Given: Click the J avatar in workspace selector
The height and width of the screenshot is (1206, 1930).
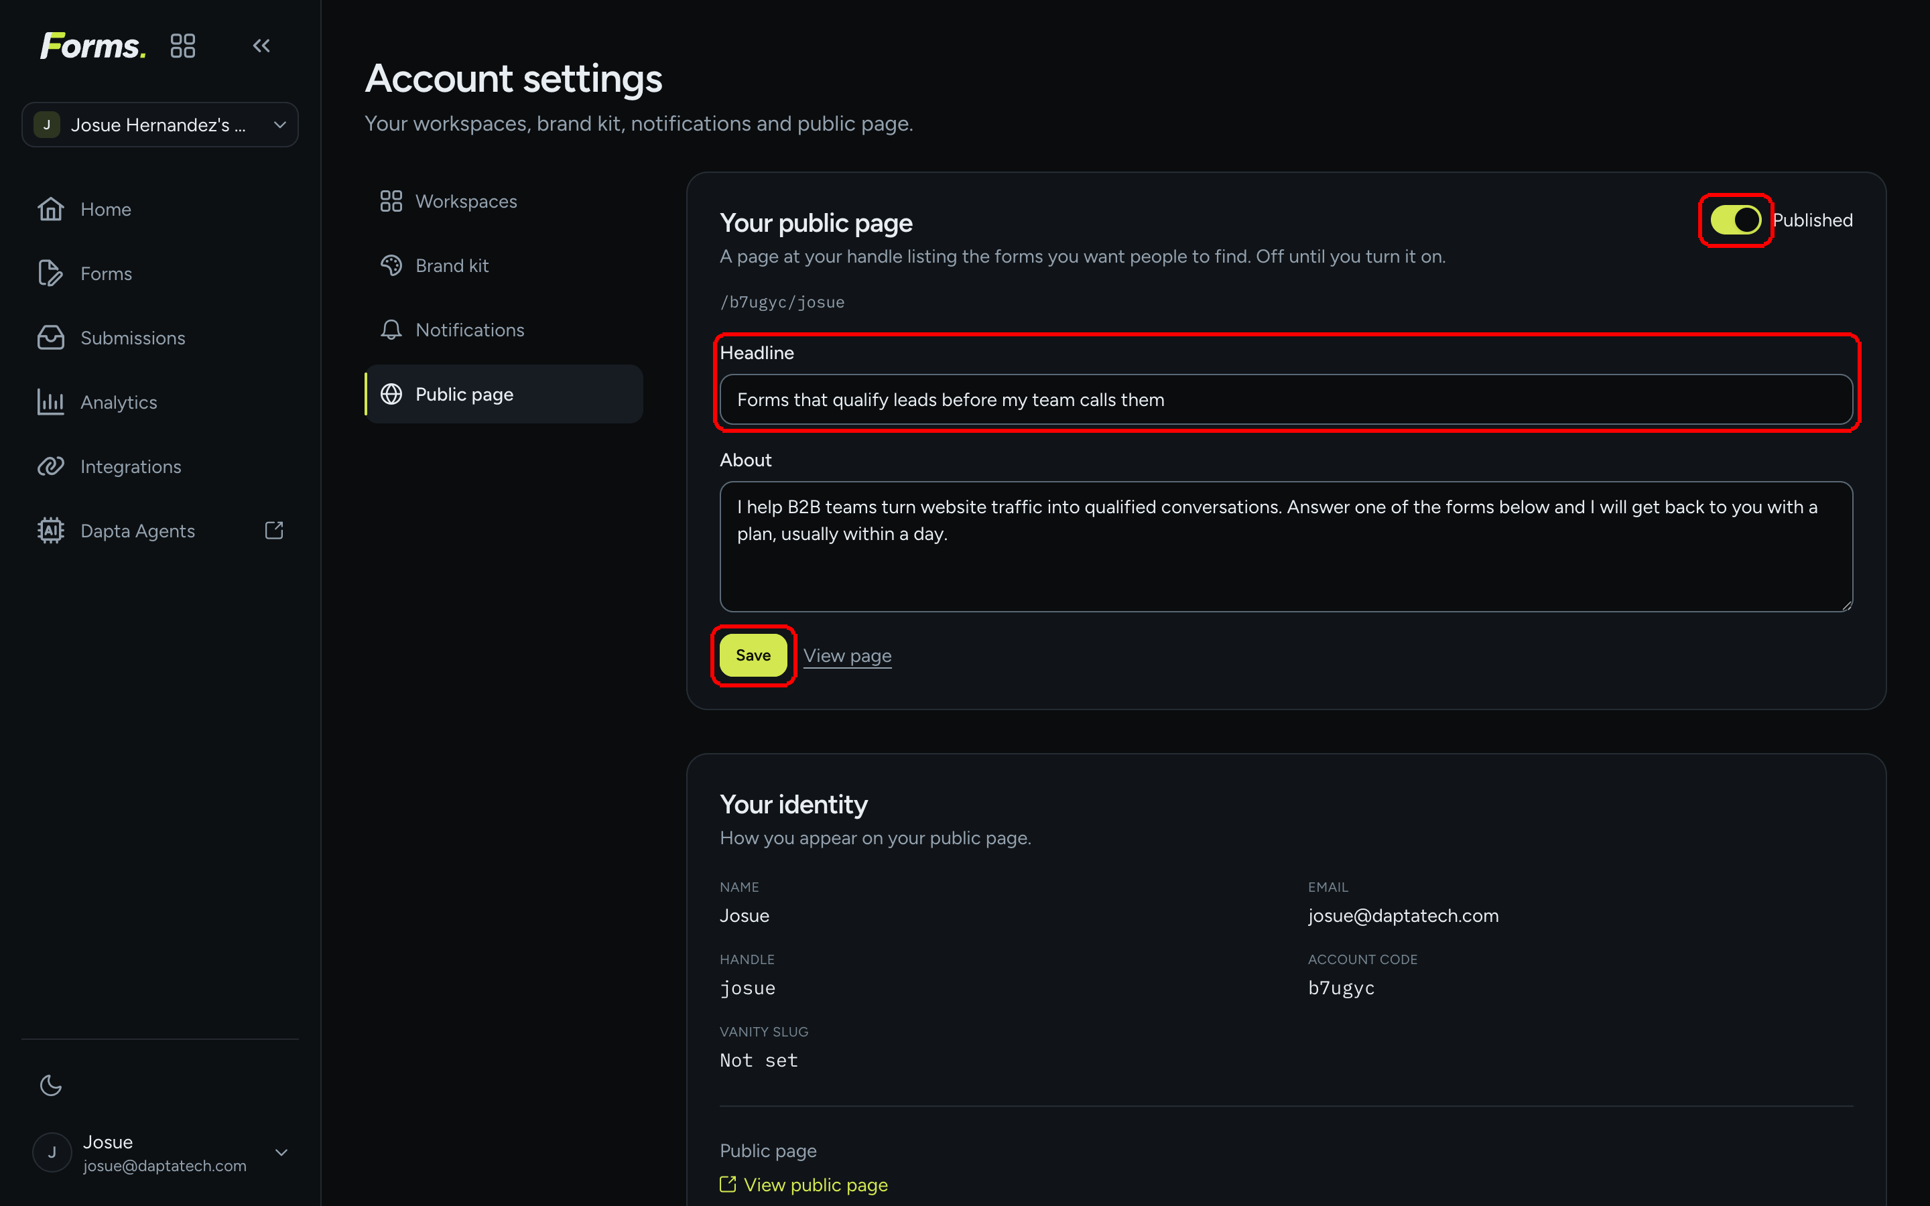Looking at the screenshot, I should point(47,125).
